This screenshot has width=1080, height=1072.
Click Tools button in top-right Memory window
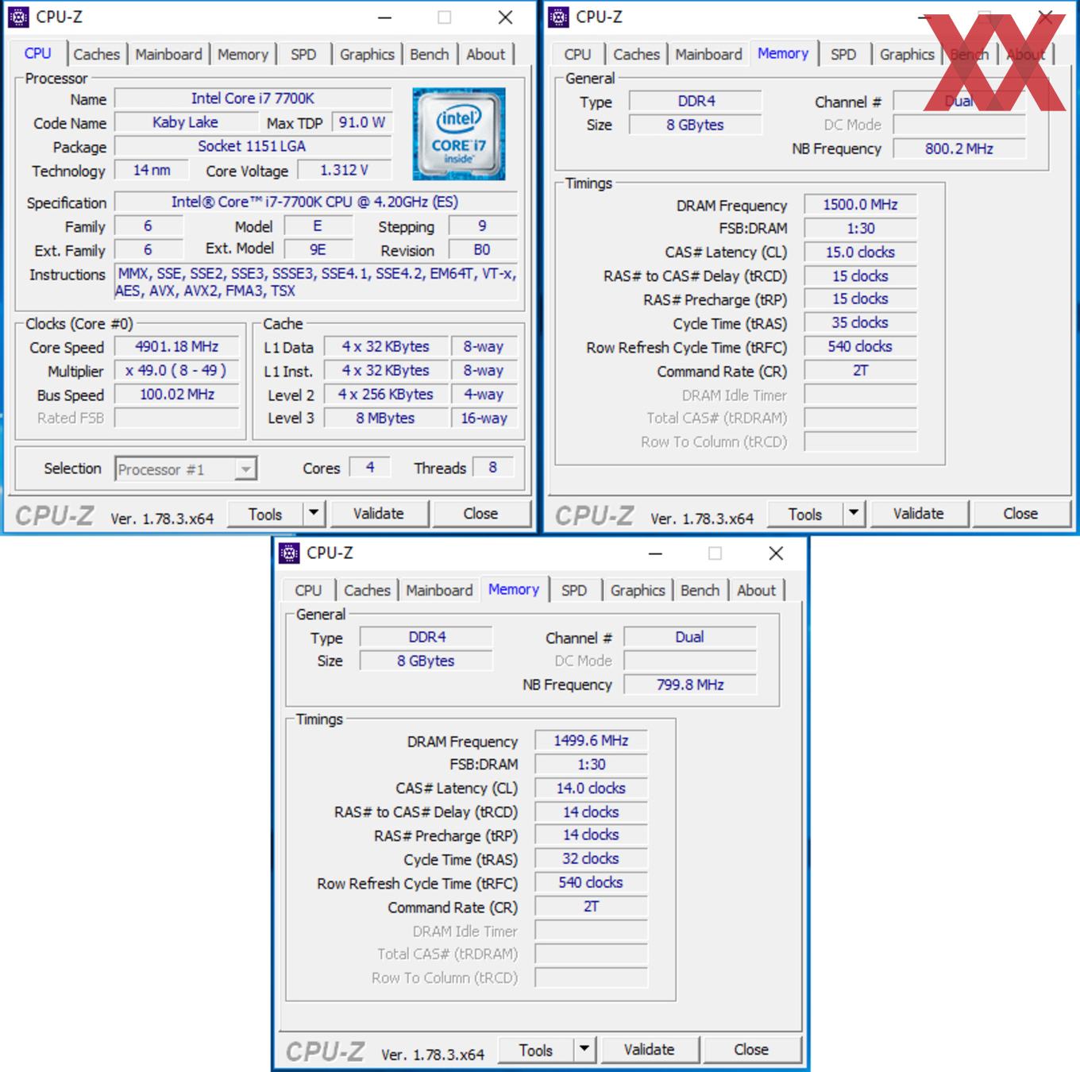pyautogui.click(x=805, y=514)
